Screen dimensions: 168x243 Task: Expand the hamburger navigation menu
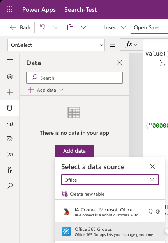10,61
